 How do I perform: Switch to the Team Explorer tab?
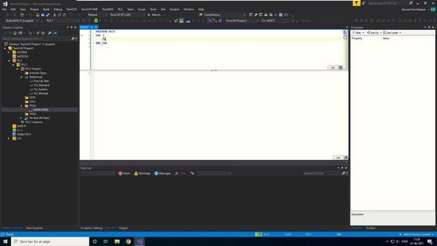[x=34, y=228]
